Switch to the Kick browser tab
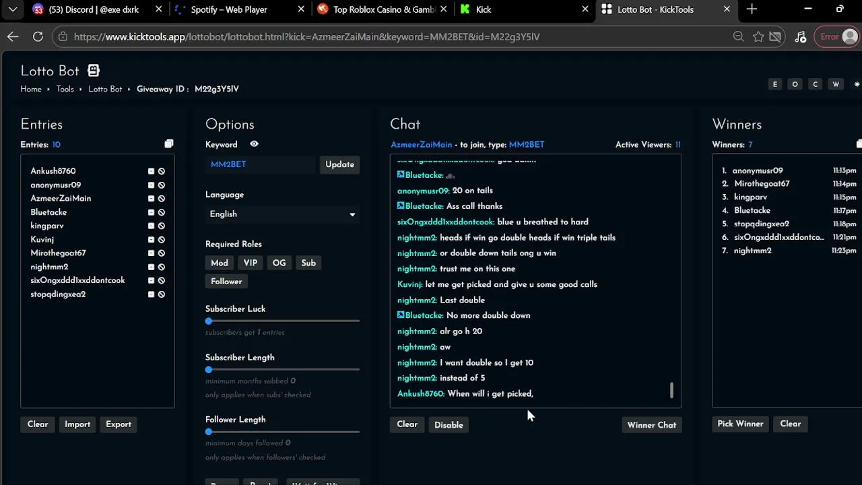This screenshot has height=485, width=862. 524,9
